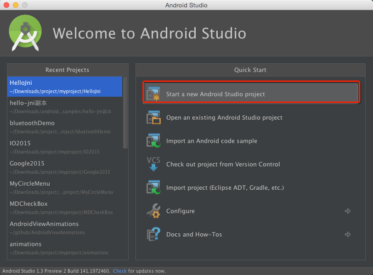The height and width of the screenshot is (275, 373).
Task: Click the open existing project folder icon
Action: [x=153, y=117]
